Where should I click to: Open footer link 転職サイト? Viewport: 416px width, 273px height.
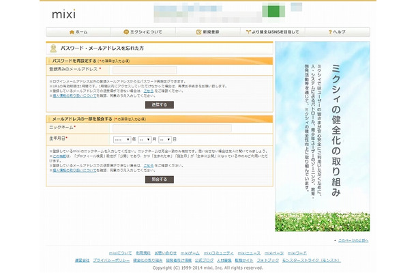pyautogui.click(x=244, y=261)
